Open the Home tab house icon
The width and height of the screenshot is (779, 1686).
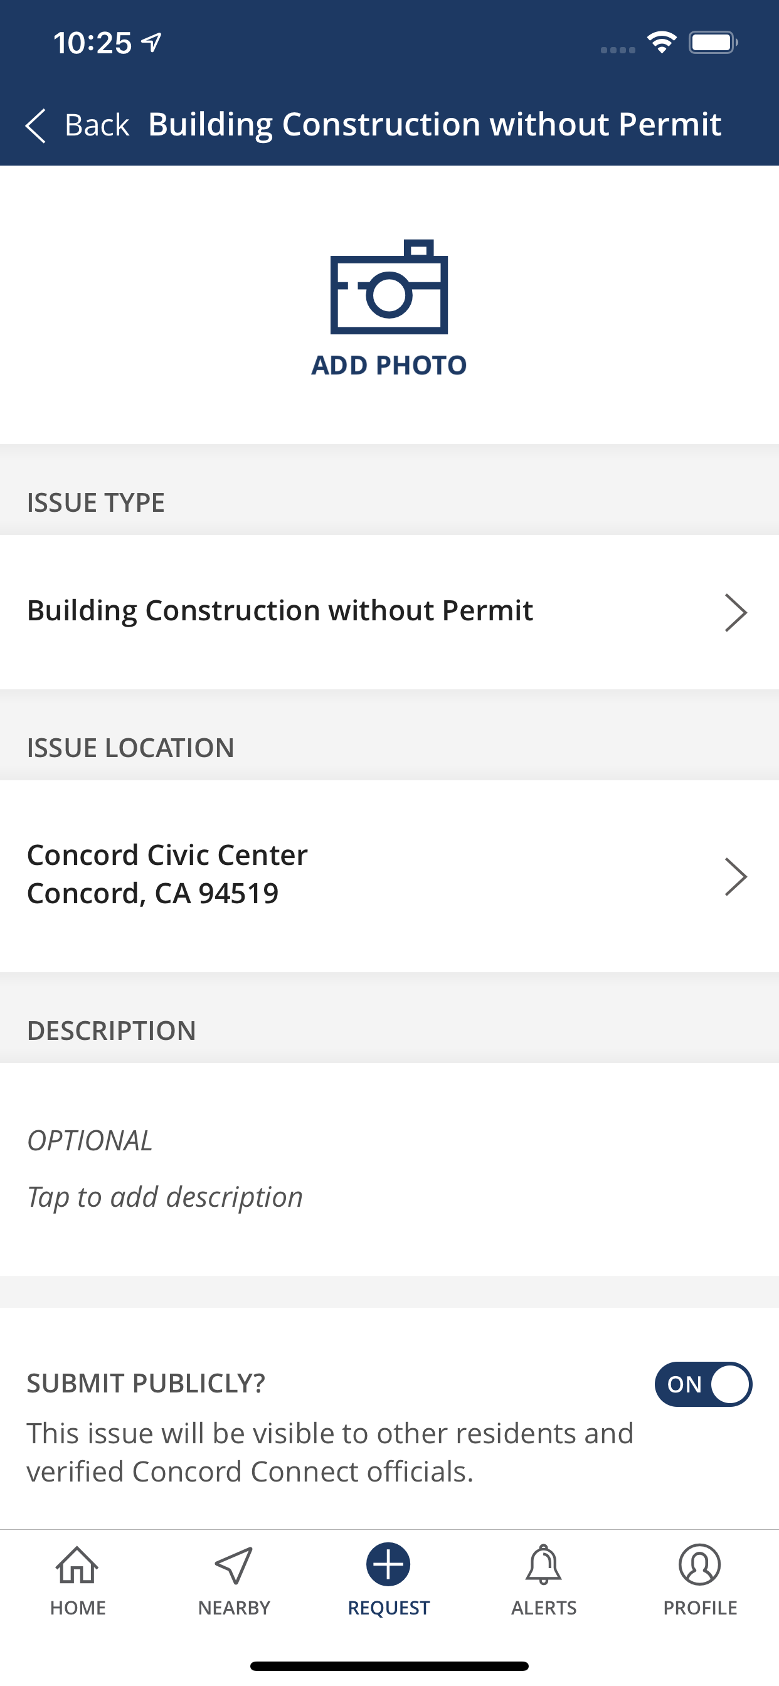(x=77, y=1565)
